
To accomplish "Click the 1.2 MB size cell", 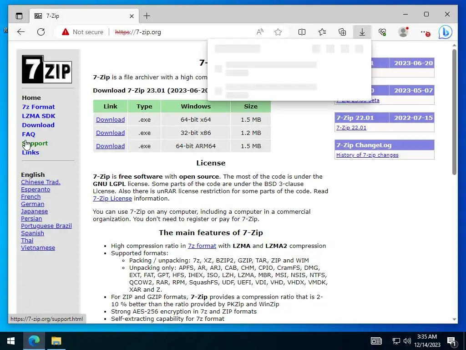I will point(251,133).
